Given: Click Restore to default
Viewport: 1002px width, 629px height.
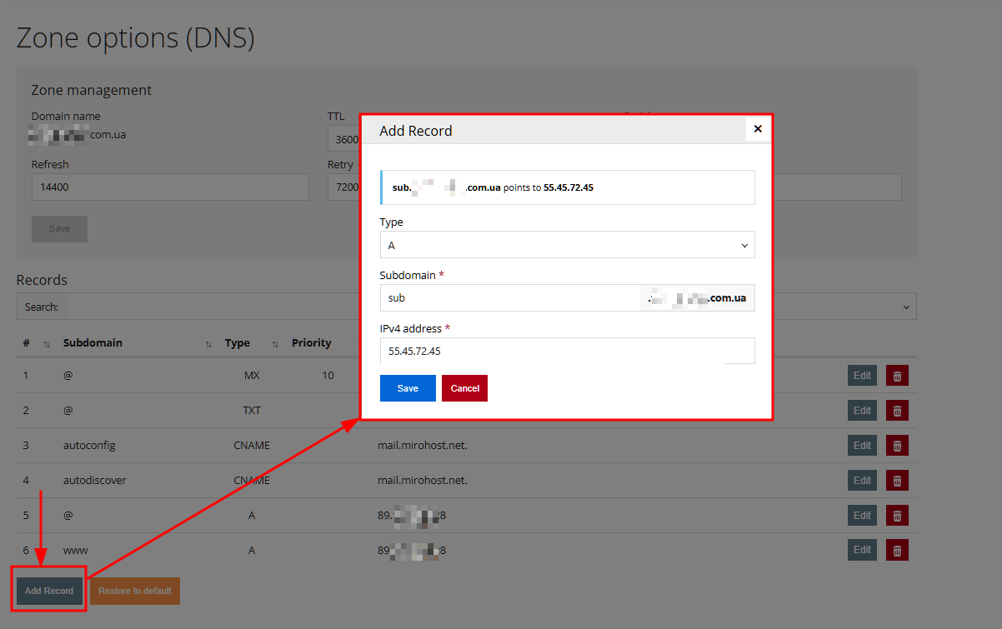Looking at the screenshot, I should pyautogui.click(x=134, y=590).
